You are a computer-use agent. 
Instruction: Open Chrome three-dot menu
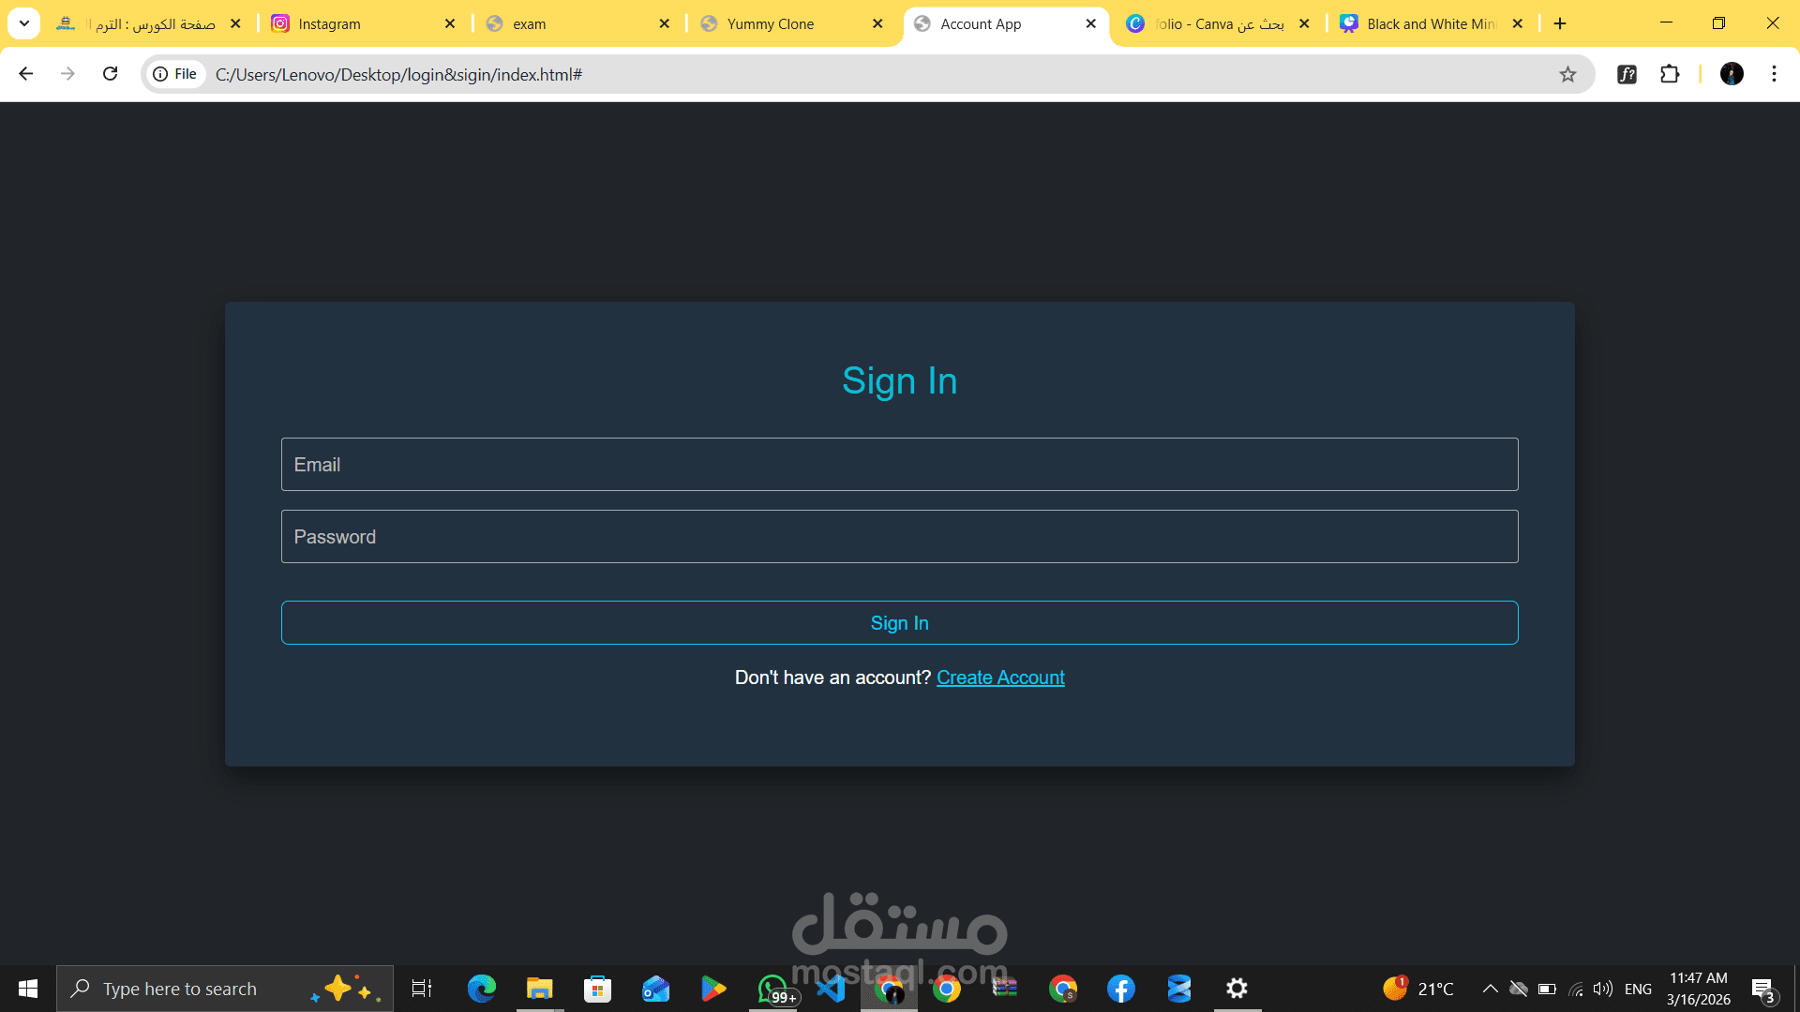(1774, 74)
